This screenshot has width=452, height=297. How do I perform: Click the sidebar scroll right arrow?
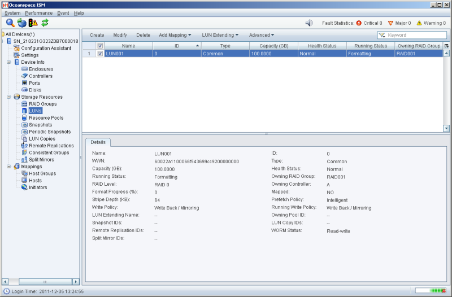click(76, 281)
